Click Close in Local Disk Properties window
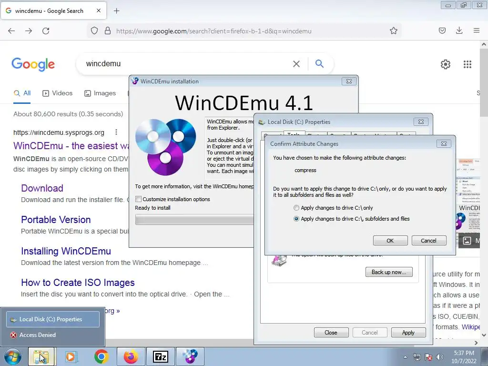Screen dimensions: 488x366 pyautogui.click(x=331, y=333)
